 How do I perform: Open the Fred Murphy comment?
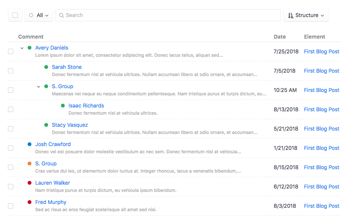51,202
